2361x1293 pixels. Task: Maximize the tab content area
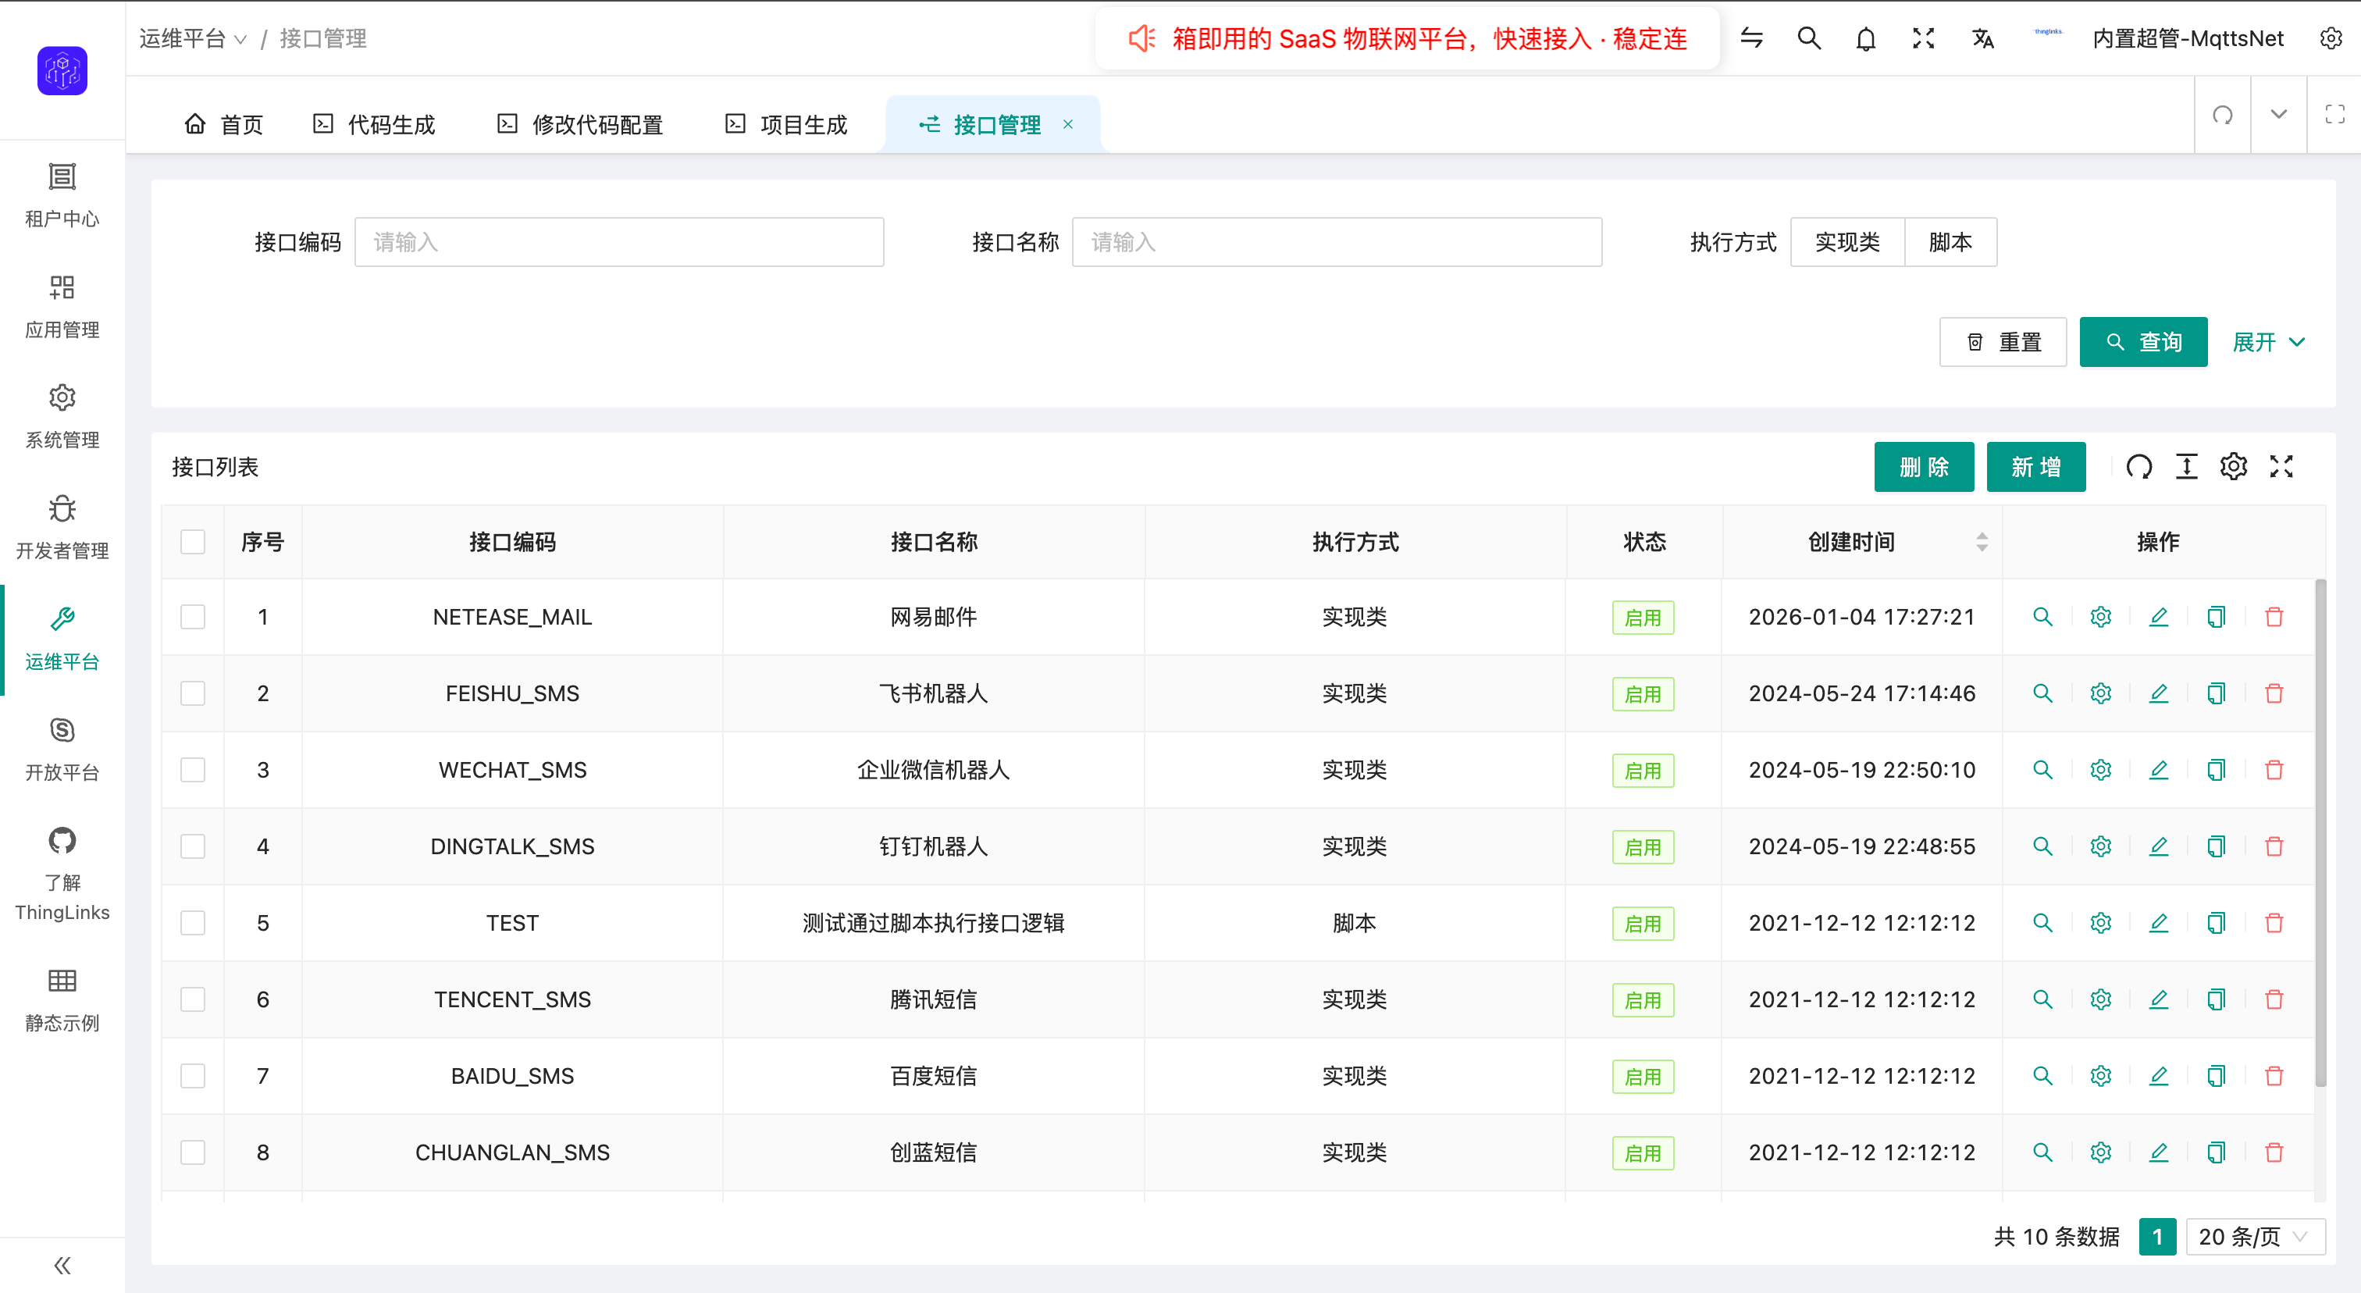(2334, 115)
